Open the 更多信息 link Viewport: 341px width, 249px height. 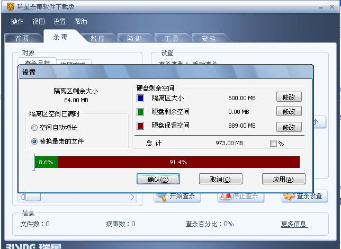(294, 224)
